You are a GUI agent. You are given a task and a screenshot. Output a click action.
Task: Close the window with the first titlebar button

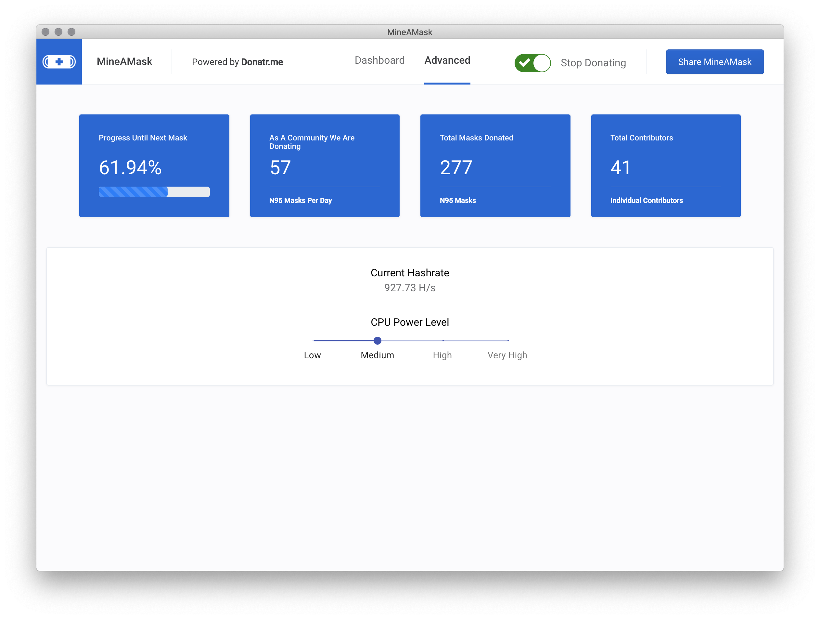coord(45,32)
